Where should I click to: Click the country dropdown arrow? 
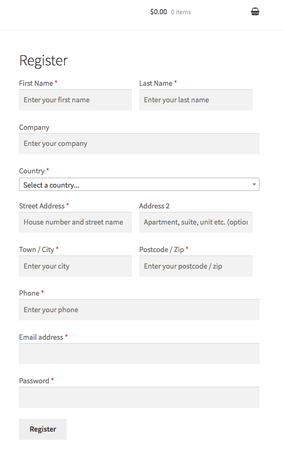(254, 184)
